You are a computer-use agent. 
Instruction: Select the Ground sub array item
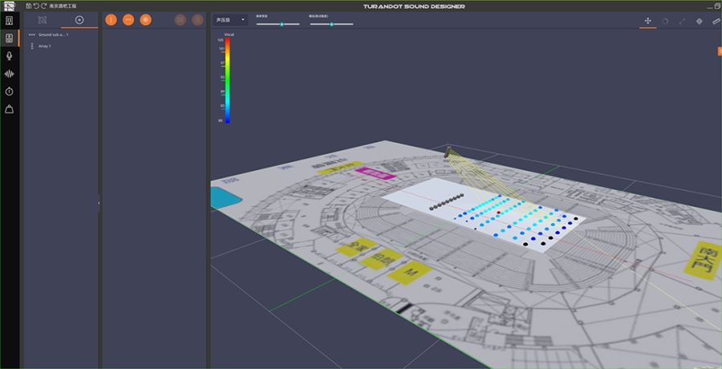53,34
